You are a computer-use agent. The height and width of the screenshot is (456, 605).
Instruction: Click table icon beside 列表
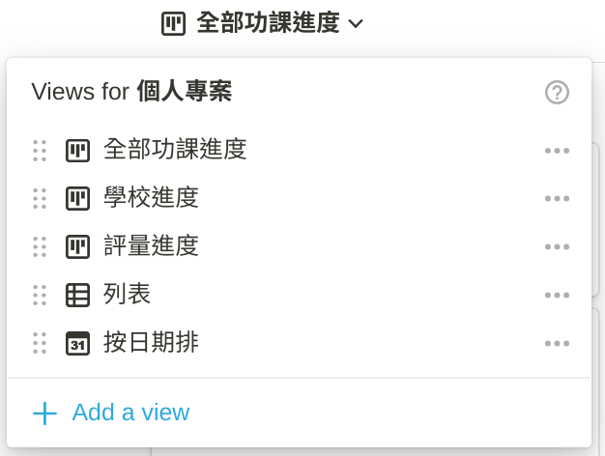pyautogui.click(x=77, y=295)
